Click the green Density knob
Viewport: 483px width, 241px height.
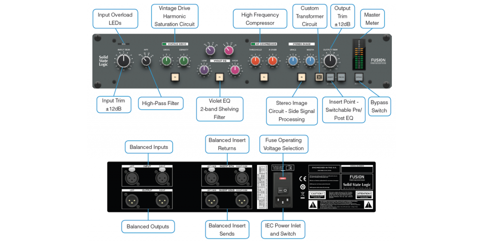tap(184, 61)
